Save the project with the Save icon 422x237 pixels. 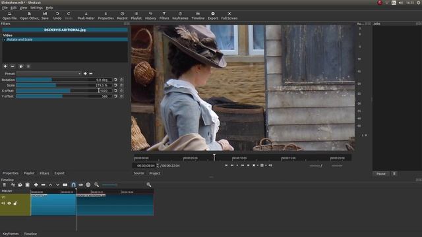coord(45,16)
